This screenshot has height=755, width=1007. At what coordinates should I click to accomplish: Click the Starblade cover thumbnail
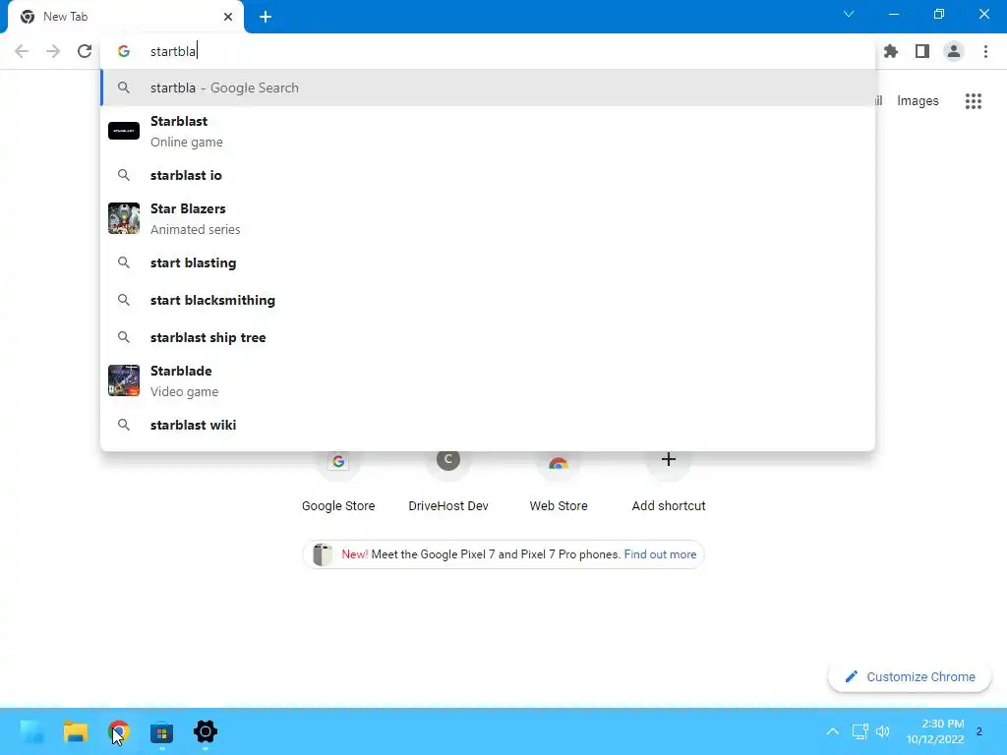[124, 380]
